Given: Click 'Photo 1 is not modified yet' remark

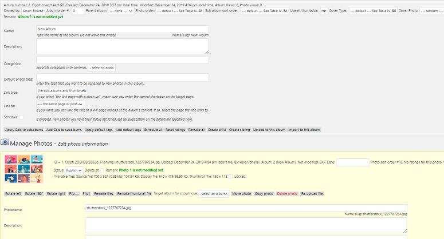Looking at the screenshot, I should [141, 170].
